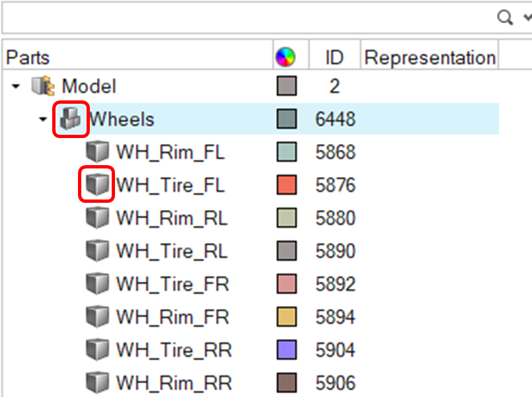This screenshot has width=532, height=397.
Task: Open the WH_Rim_FL color swatch
Action: tap(287, 151)
